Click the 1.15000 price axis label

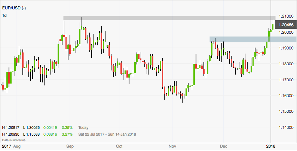click(x=286, y=111)
